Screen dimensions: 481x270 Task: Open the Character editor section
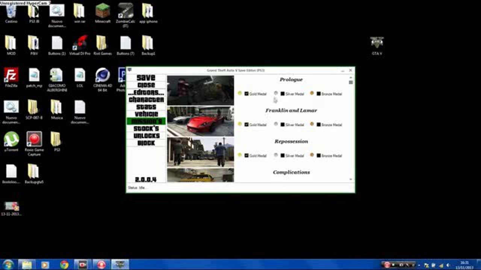(146, 100)
